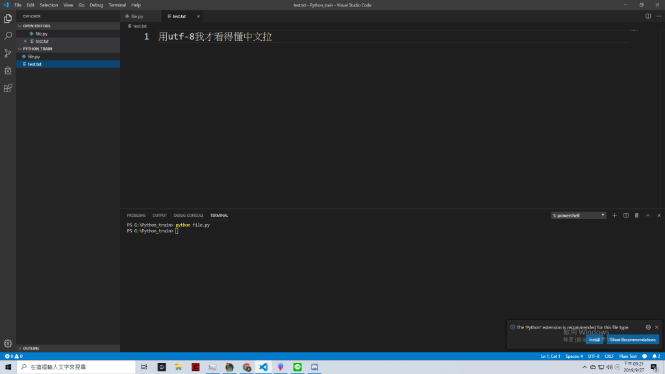Switch to the Output panel tab
Screen dimensions: 665x374
[160, 216]
